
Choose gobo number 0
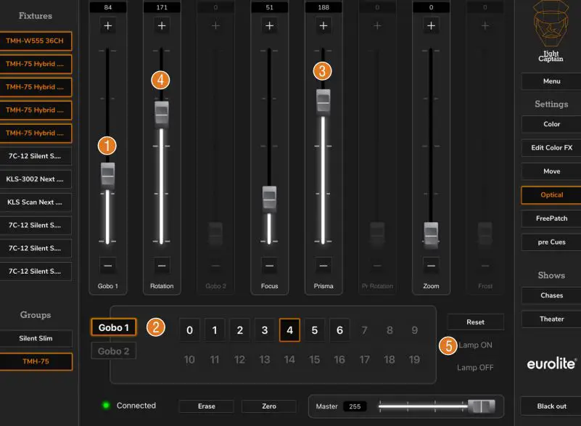click(x=189, y=330)
